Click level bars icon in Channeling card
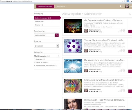 coord(120,91)
